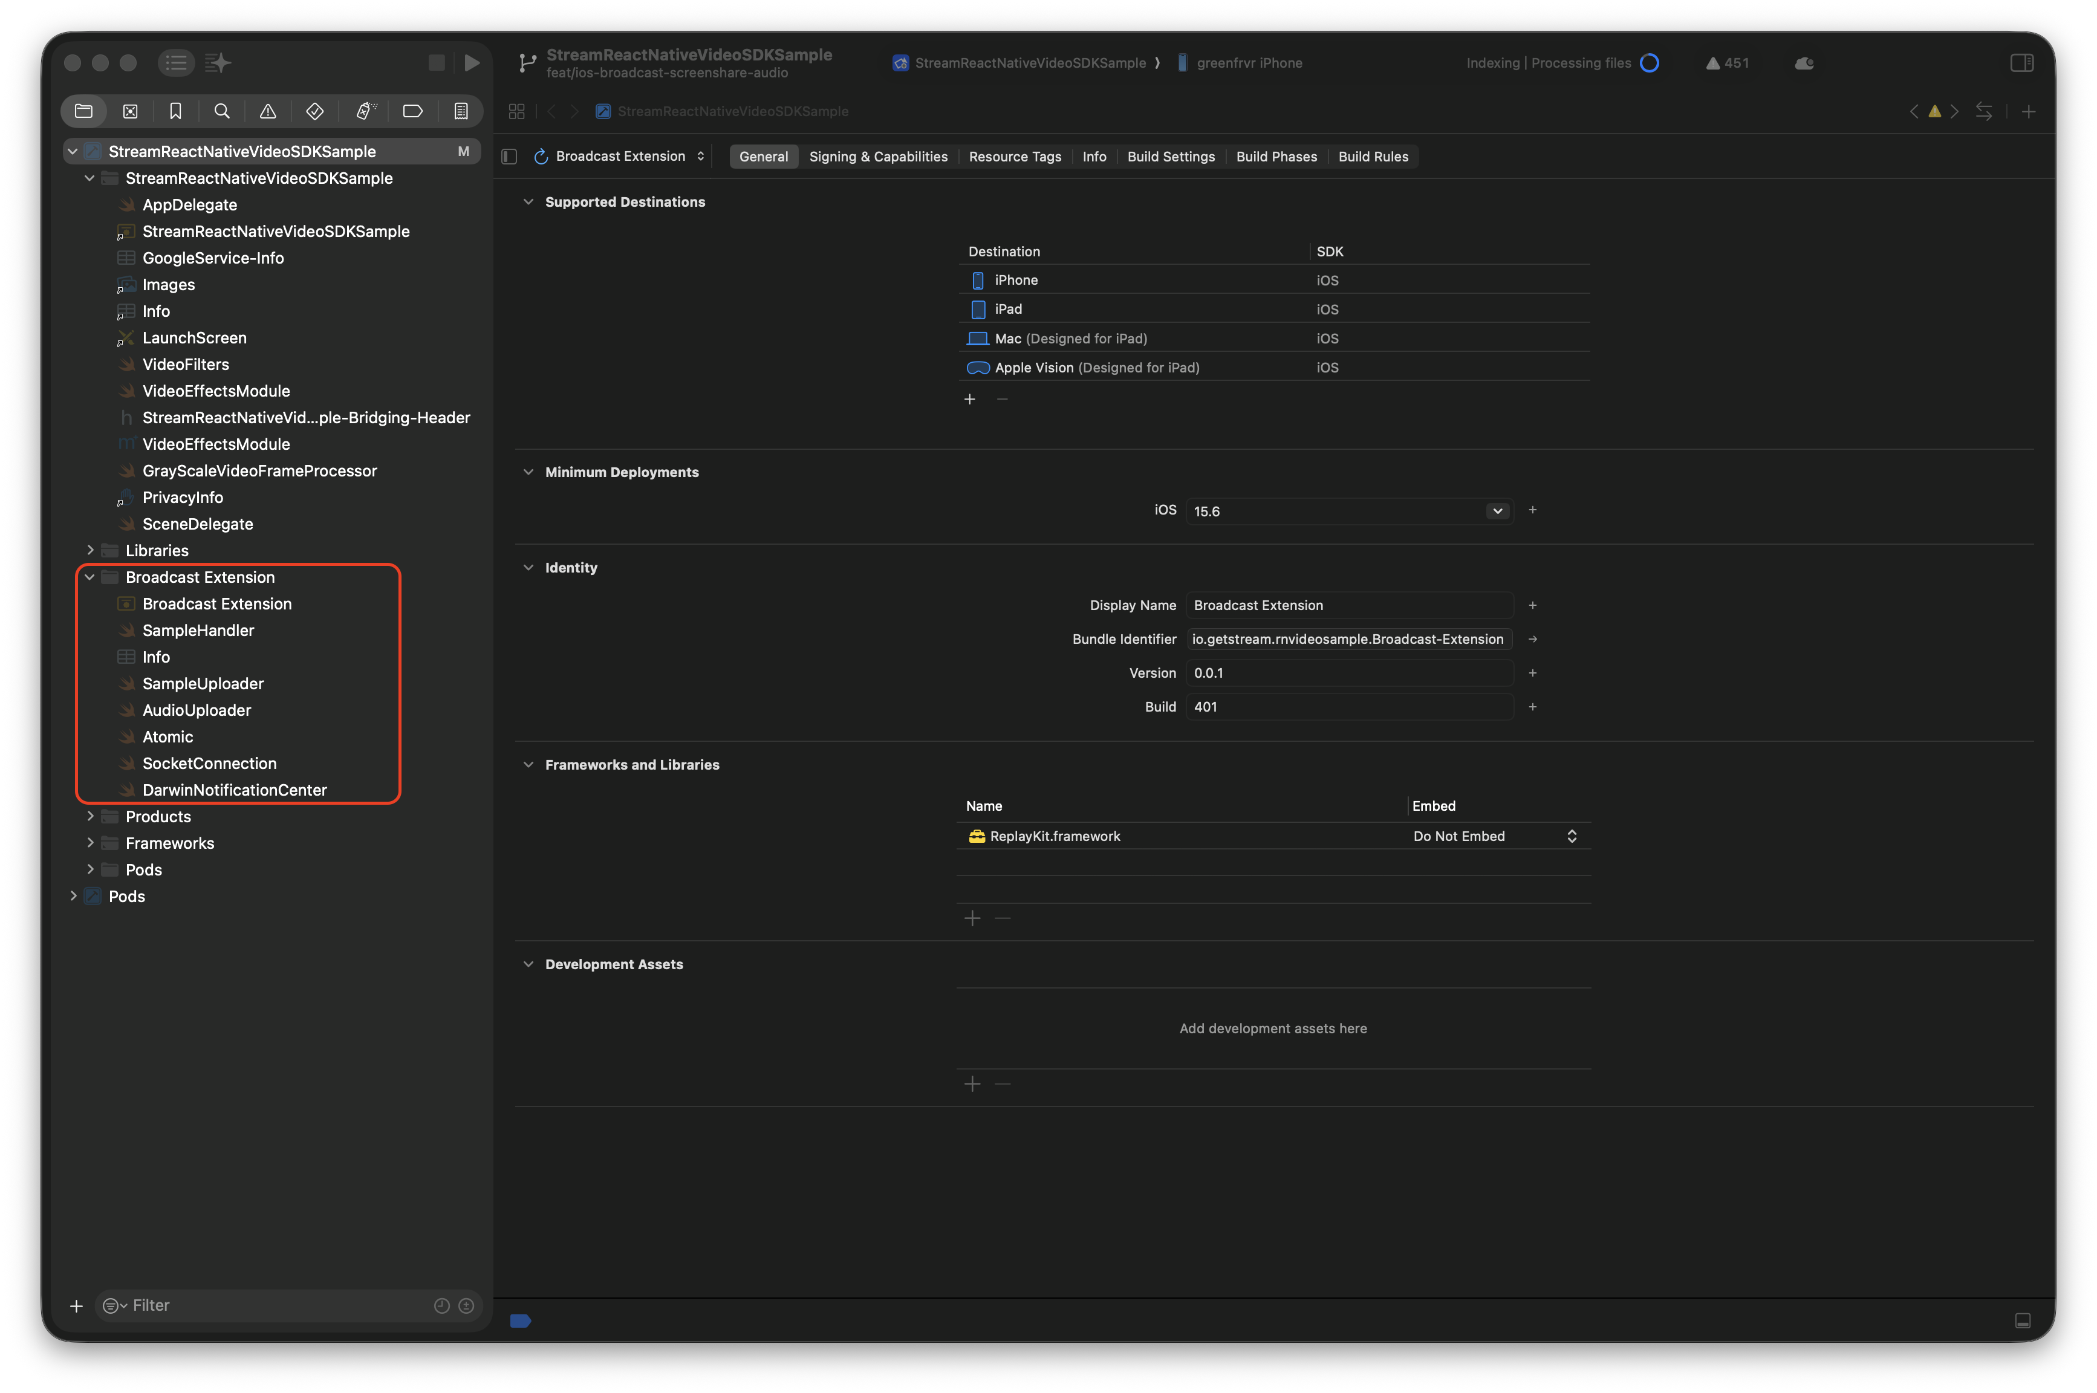
Task: Collapse the Identity section
Action: coord(528,568)
